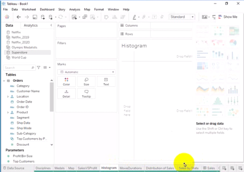Select the Superstore data source
The height and width of the screenshot is (172, 244).
click(28, 52)
